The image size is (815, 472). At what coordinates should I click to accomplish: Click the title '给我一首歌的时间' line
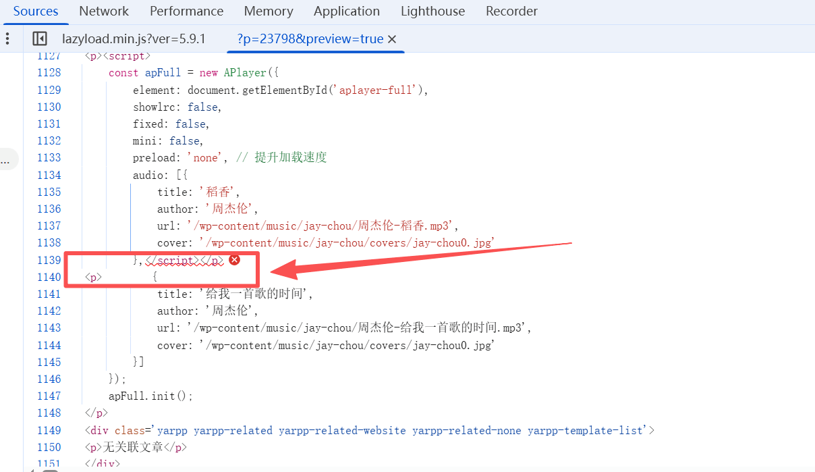235,294
